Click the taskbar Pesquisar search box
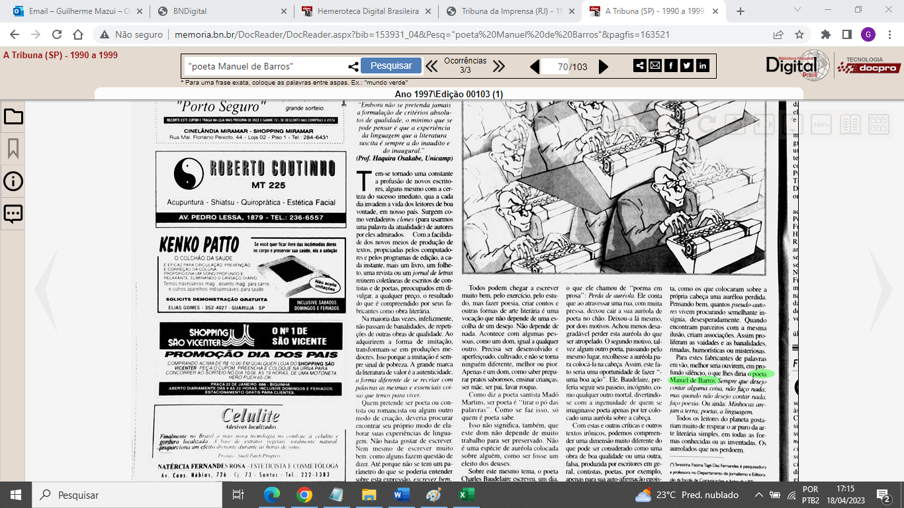Viewport: 904px width, 508px height. pos(127,495)
